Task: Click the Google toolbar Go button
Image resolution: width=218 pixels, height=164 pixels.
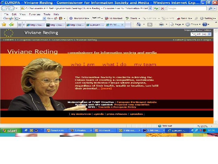Action: (x=50, y=19)
